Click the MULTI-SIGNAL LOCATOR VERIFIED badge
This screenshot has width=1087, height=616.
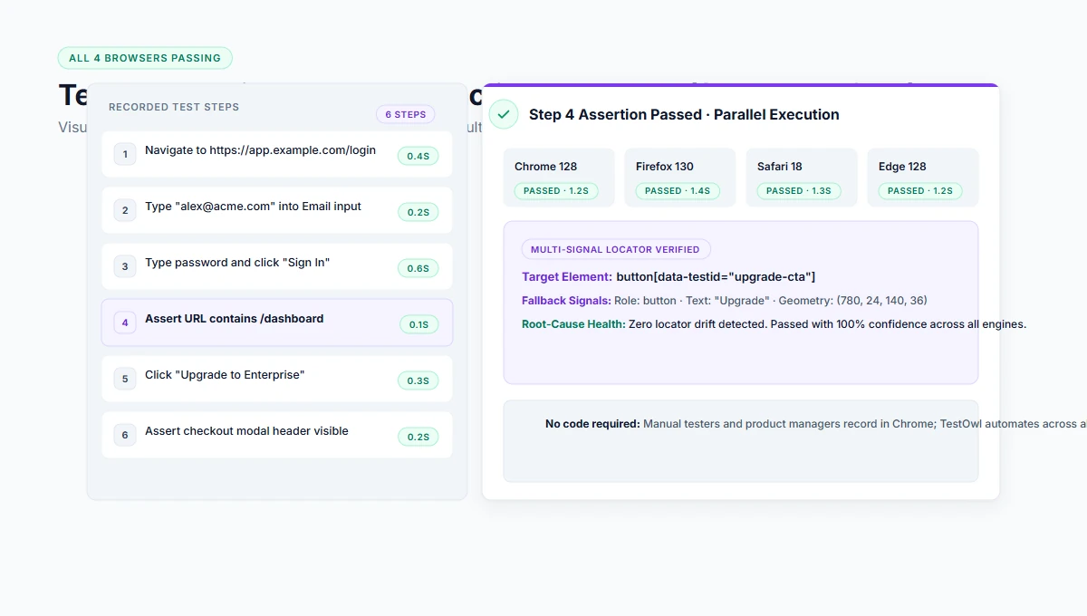point(616,249)
